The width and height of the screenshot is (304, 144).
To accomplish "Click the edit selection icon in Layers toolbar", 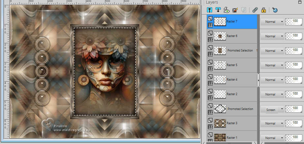I will click(235, 10).
